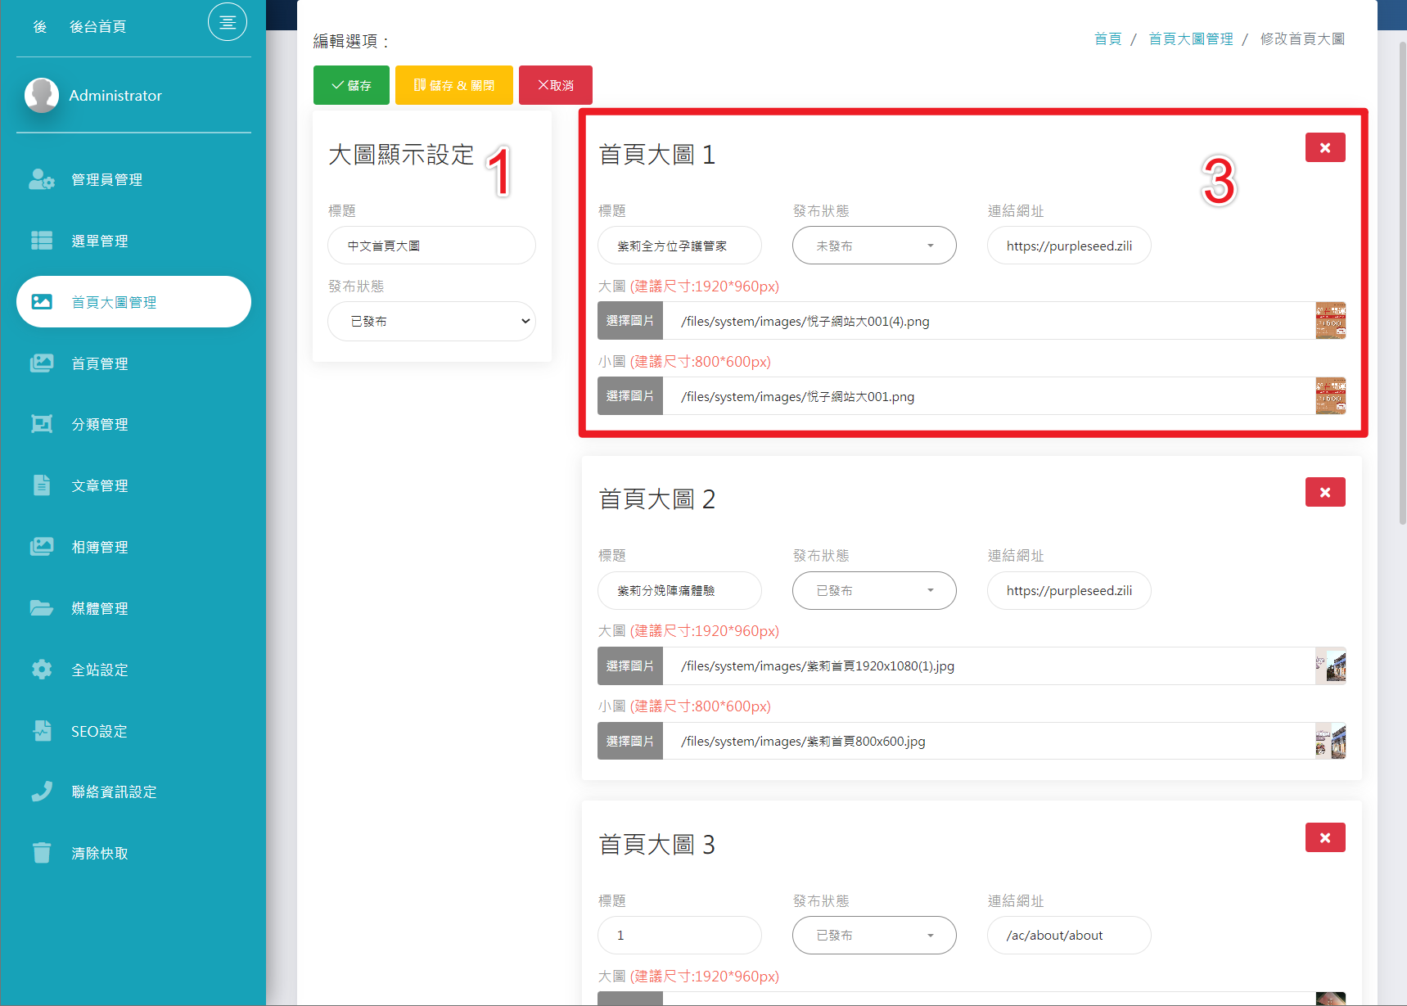Screen dimensions: 1407x1006
Task: Open 未發布 status dropdown for 首頁大圖 1
Action: click(873, 246)
